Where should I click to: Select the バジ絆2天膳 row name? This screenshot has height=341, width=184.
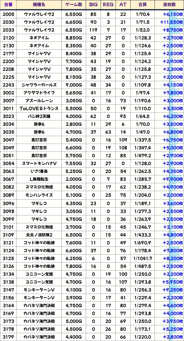pos(39,116)
